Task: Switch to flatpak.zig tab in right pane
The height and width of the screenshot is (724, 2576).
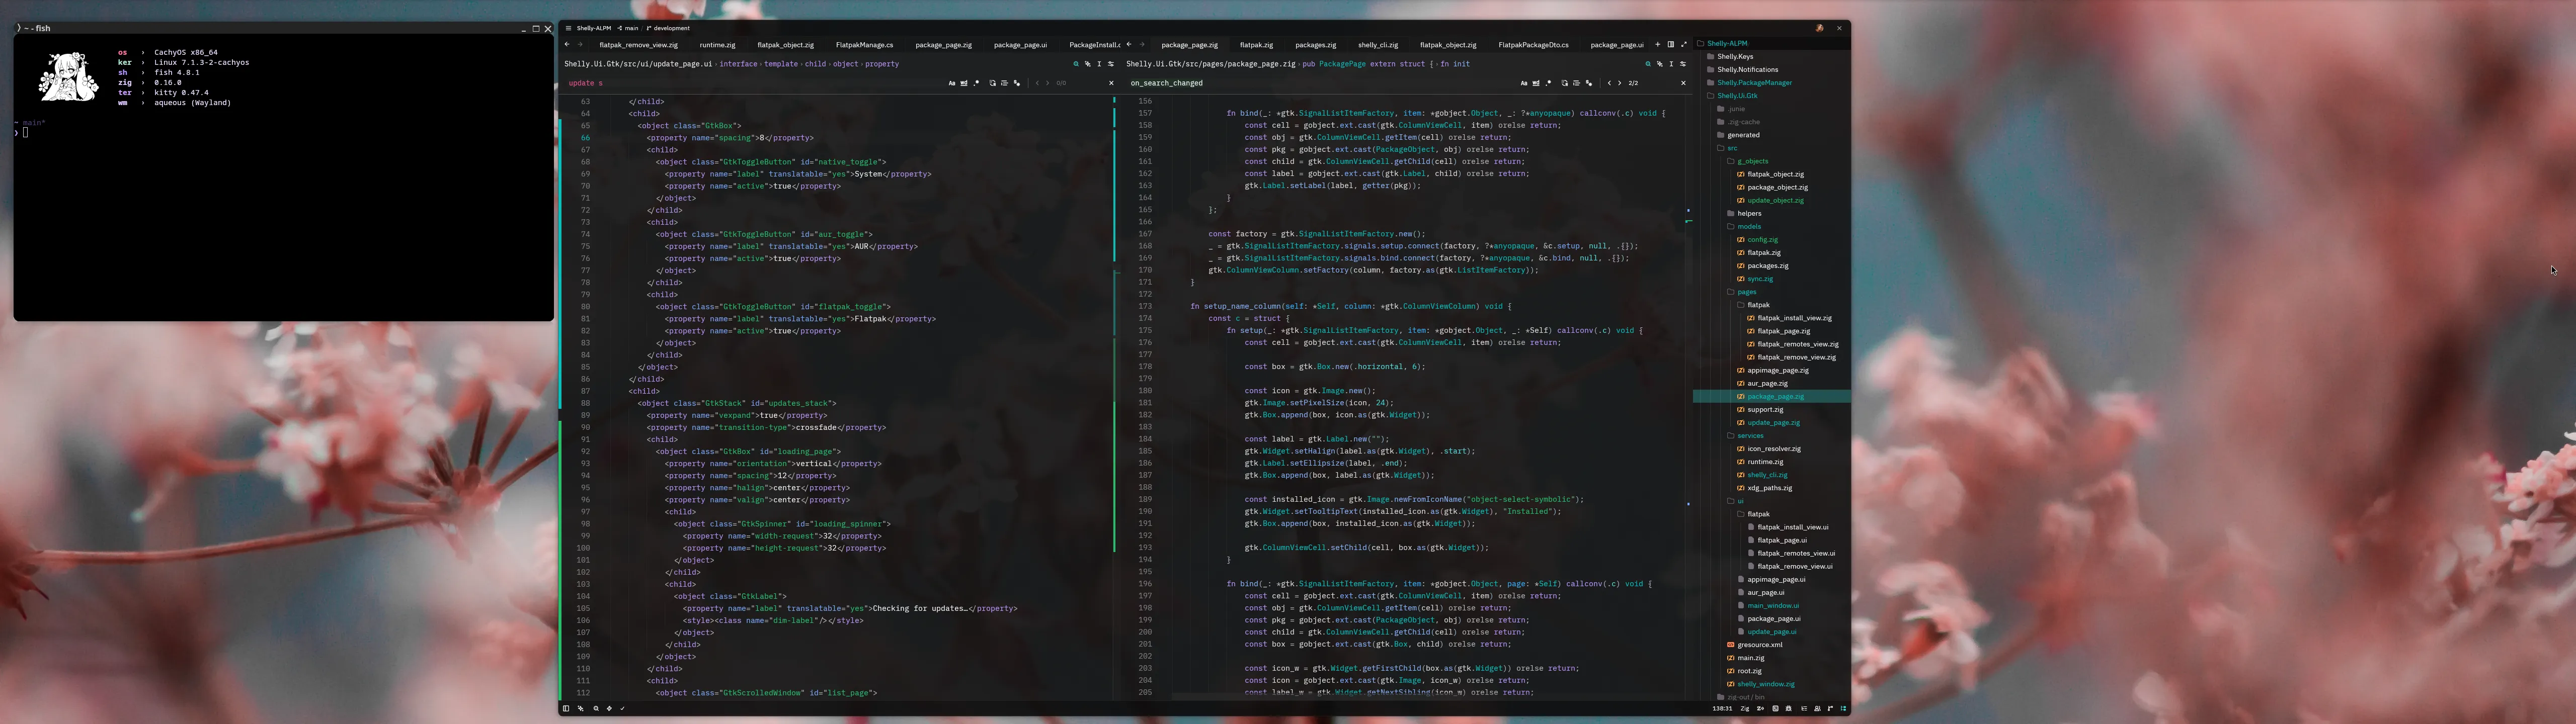Action: [x=1256, y=45]
